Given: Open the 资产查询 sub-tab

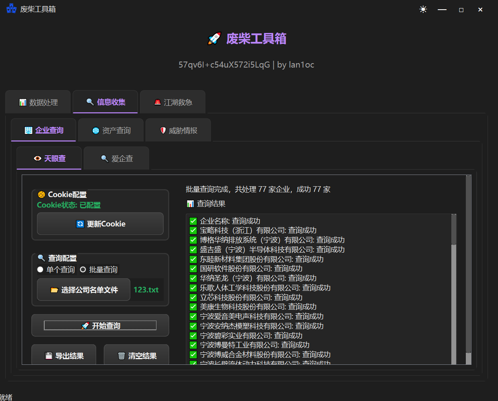Looking at the screenshot, I should pos(111,131).
